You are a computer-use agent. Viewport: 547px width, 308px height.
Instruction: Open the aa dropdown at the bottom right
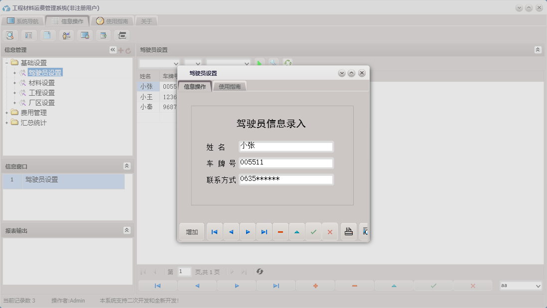pos(520,286)
